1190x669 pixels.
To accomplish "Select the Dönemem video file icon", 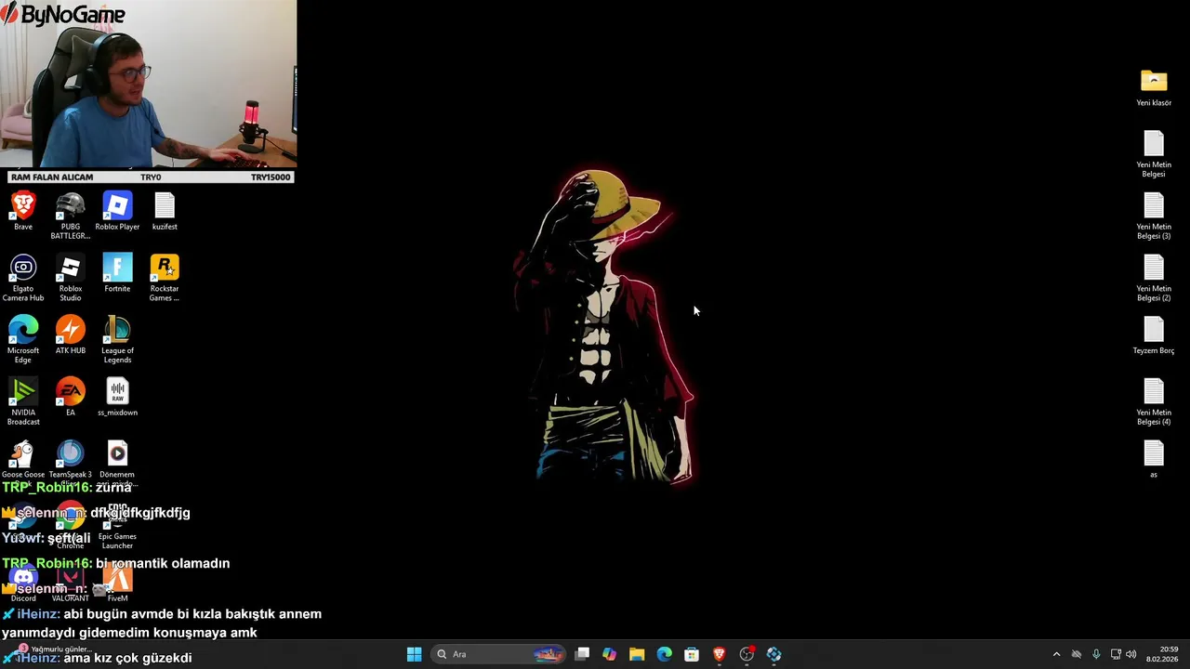I will point(117,459).
